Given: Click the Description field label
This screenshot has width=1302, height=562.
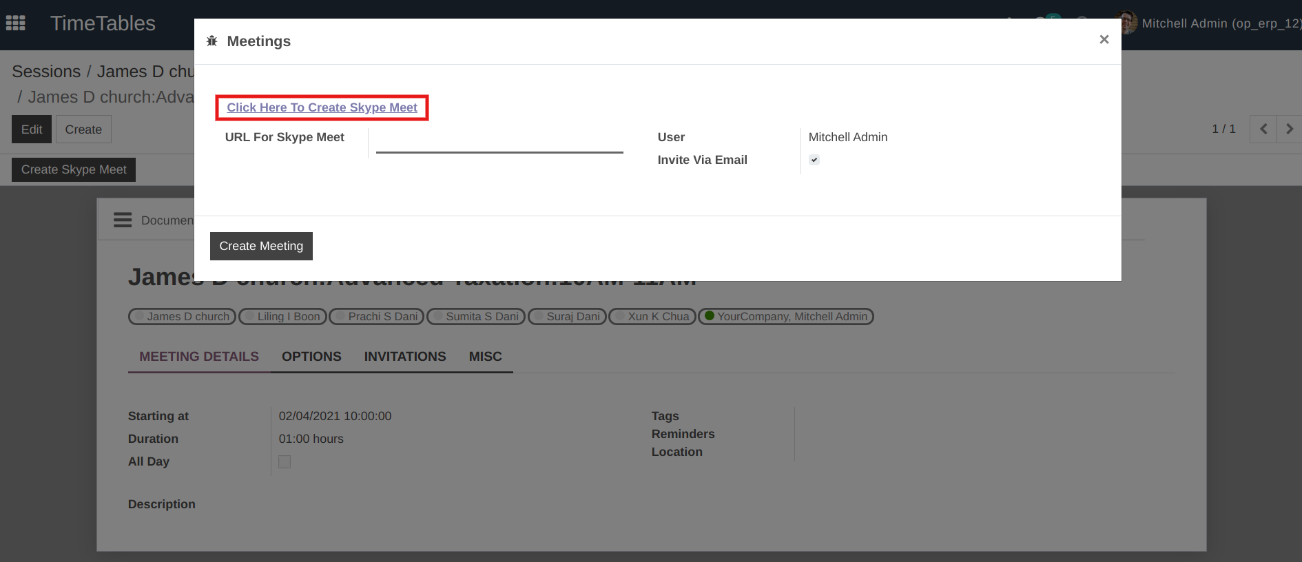Looking at the screenshot, I should click(162, 504).
